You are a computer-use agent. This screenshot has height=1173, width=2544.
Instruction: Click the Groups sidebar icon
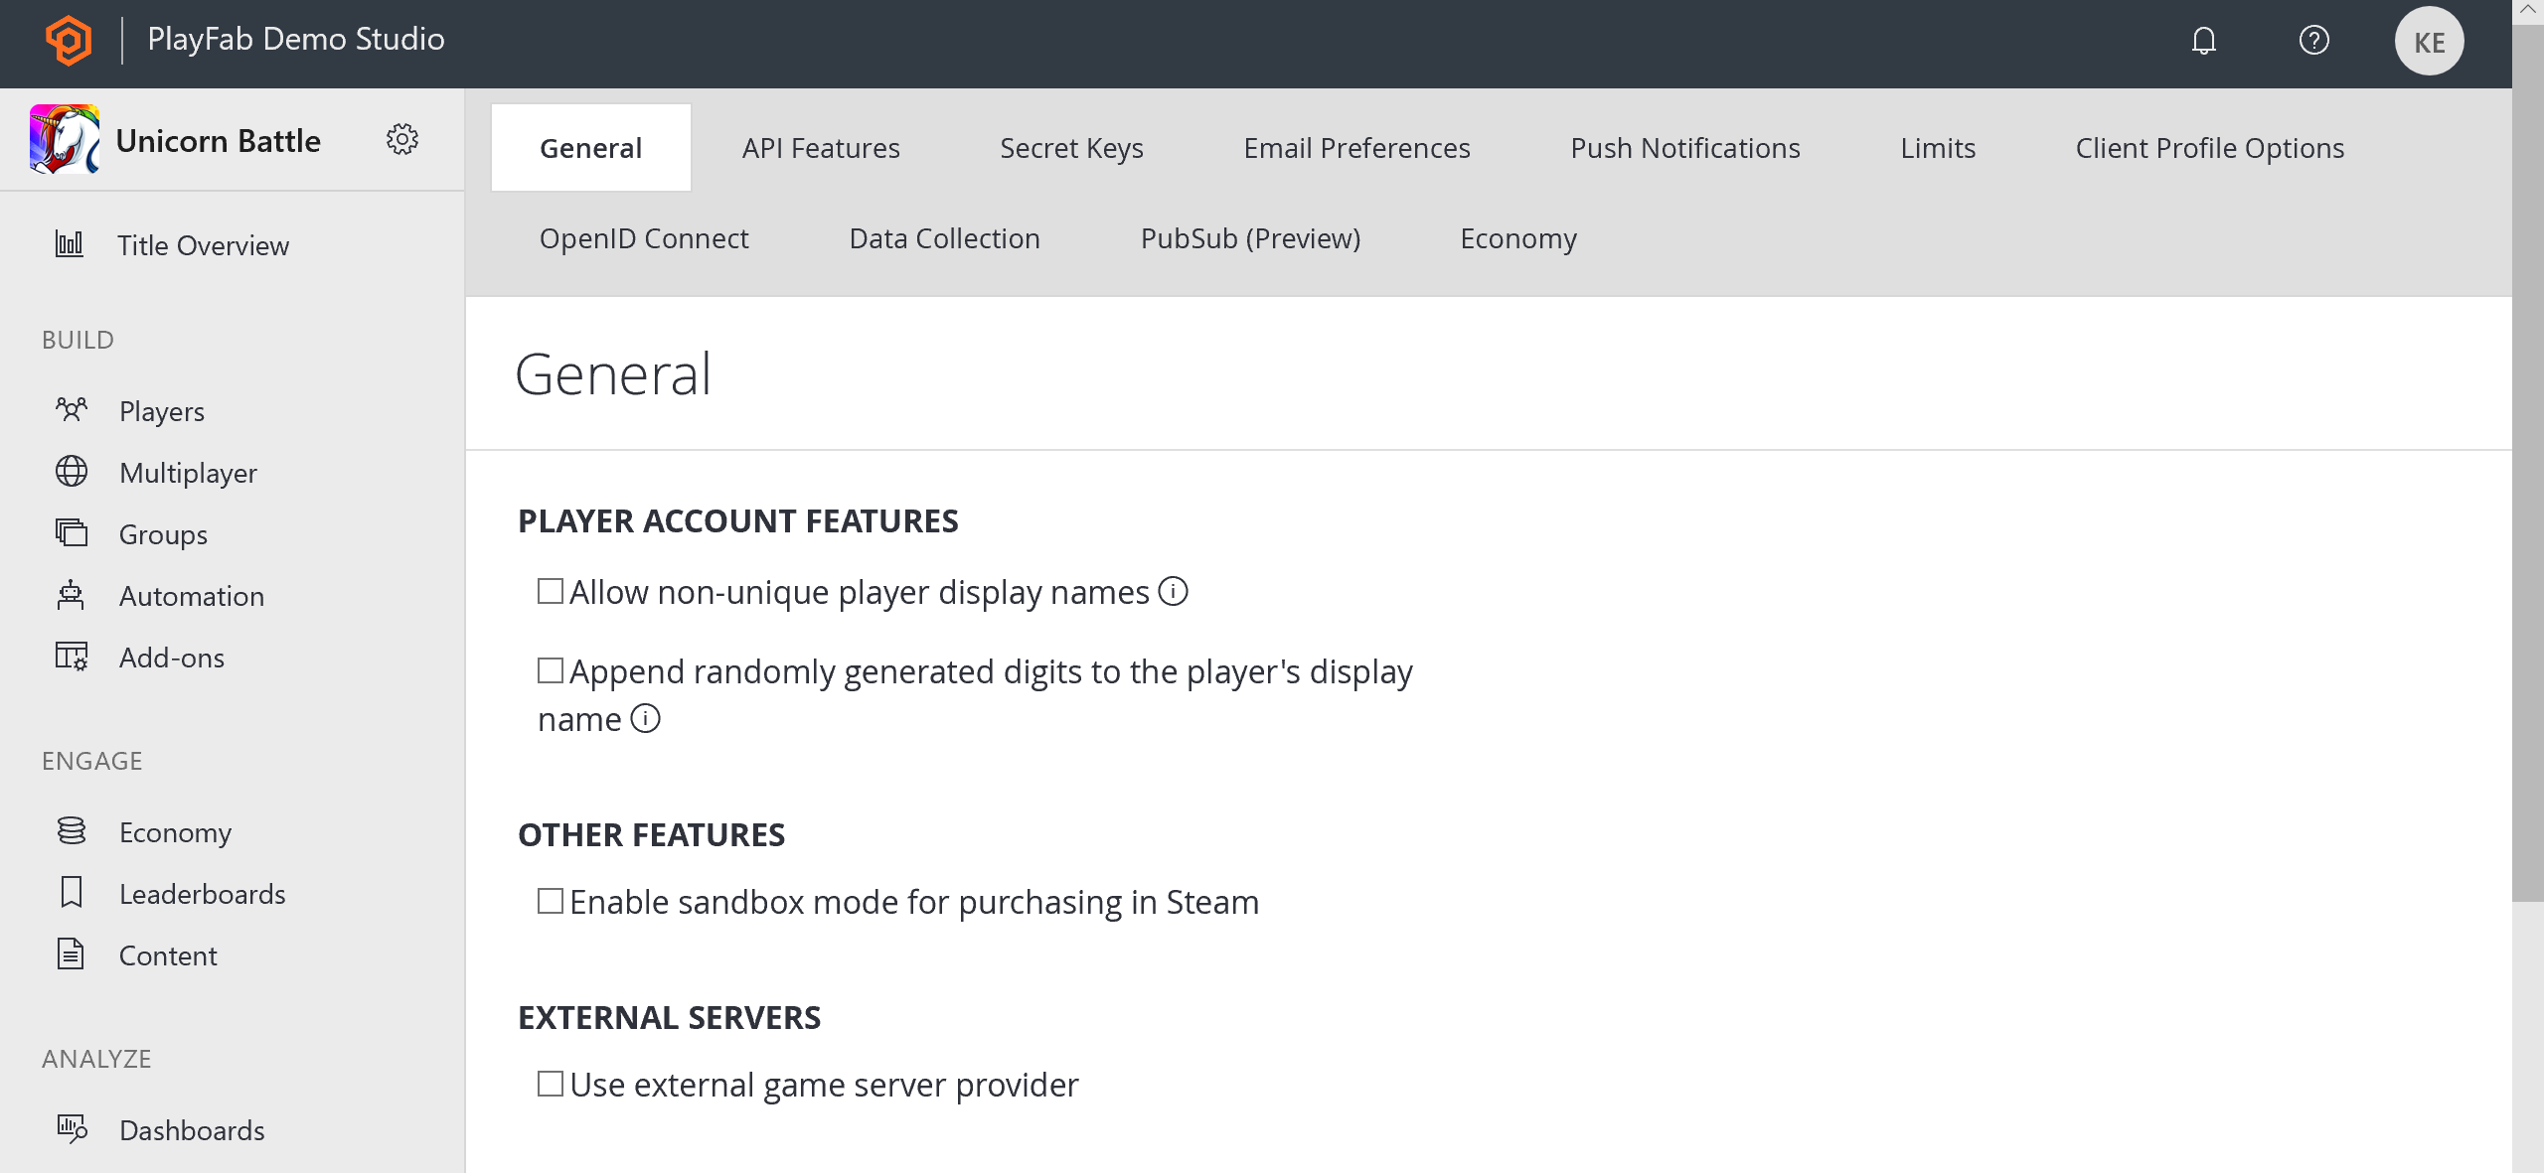(72, 532)
